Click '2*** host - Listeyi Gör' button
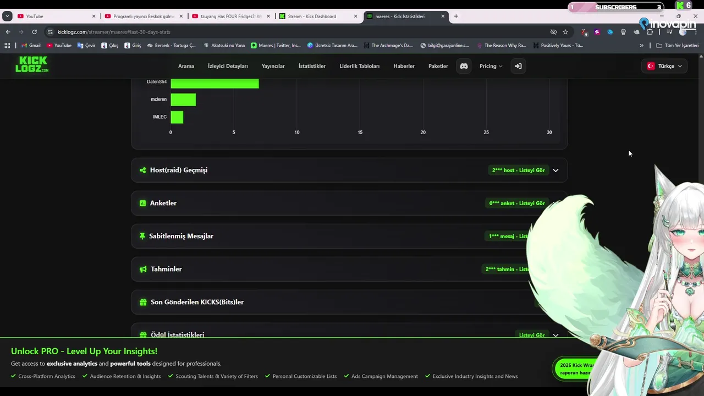This screenshot has height=396, width=704. click(518, 170)
